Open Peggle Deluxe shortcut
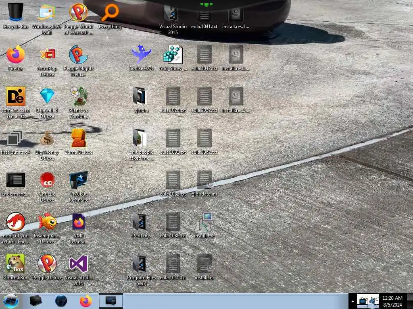The height and width of the screenshot is (309, 413). (x=47, y=267)
